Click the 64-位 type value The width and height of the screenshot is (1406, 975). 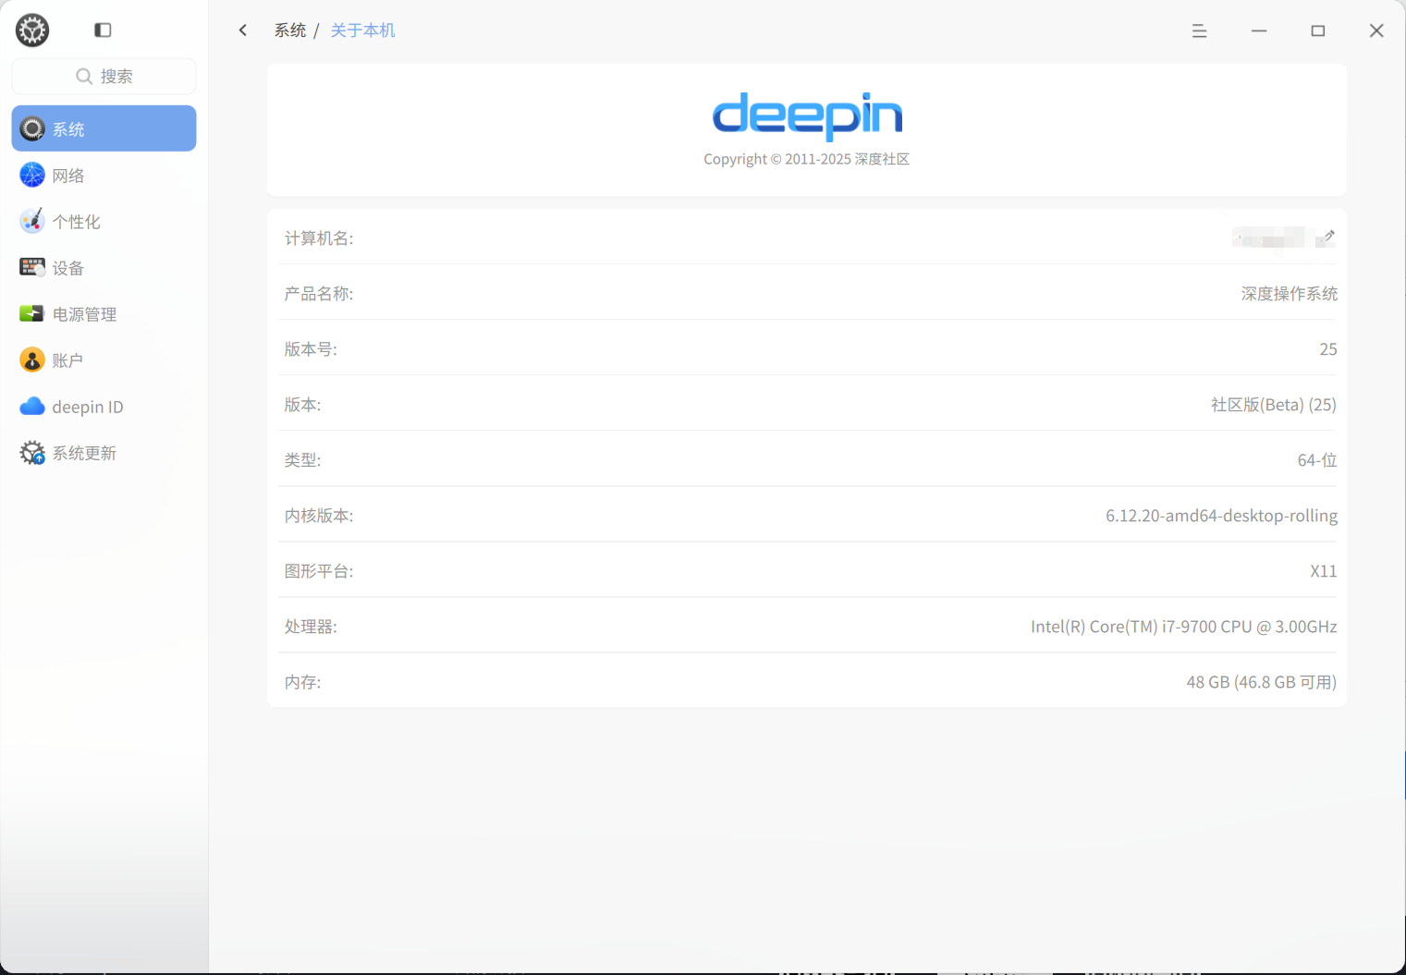(1317, 460)
